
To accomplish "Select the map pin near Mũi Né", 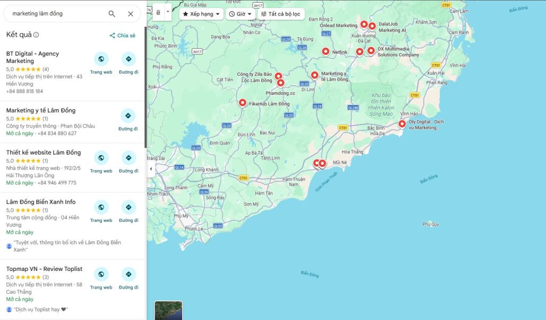I will click(323, 163).
